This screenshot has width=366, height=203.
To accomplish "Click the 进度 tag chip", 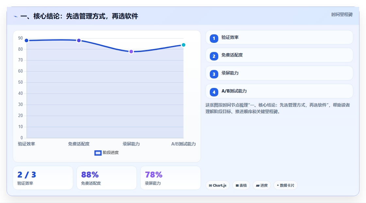I will click(x=262, y=185).
